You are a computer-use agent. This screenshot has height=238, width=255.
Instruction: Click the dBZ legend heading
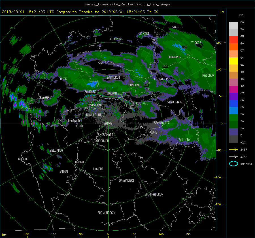point(240,15)
